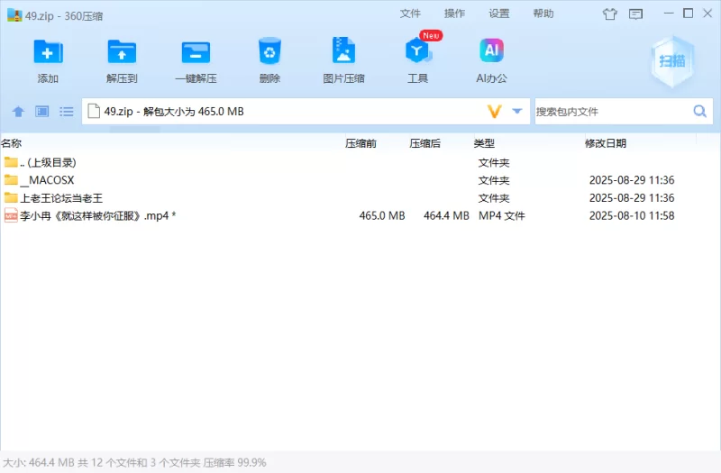Screen dimensions: 721x473
Task: Open the 帮助 menu
Action: 543,14
